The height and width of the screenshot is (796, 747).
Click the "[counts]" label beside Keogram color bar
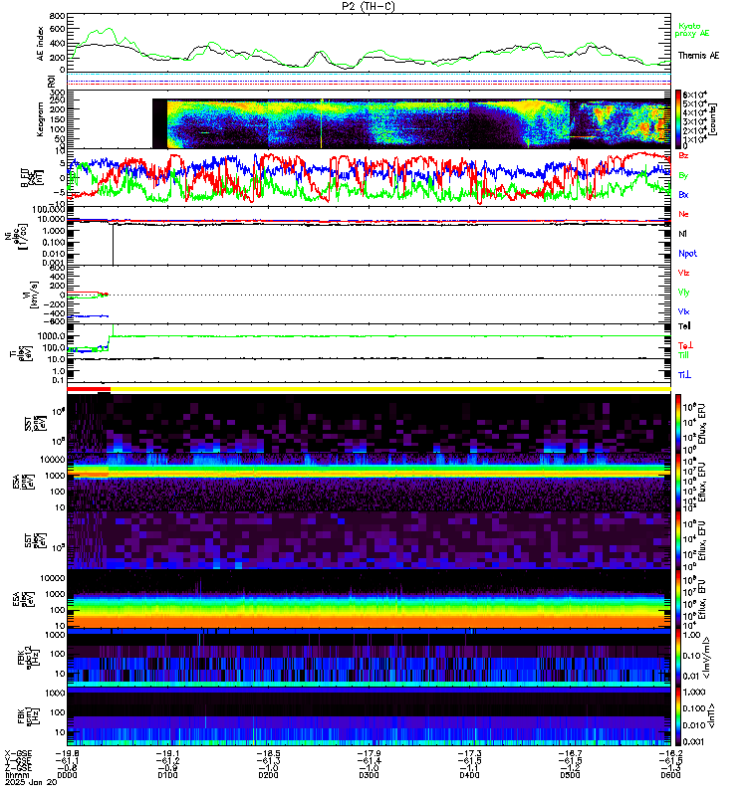713,119
